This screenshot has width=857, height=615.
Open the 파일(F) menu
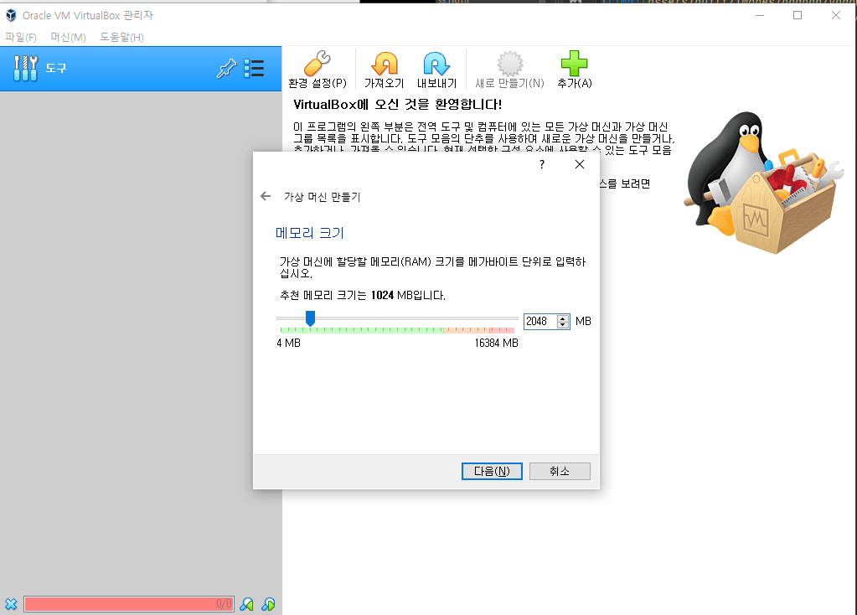point(21,37)
